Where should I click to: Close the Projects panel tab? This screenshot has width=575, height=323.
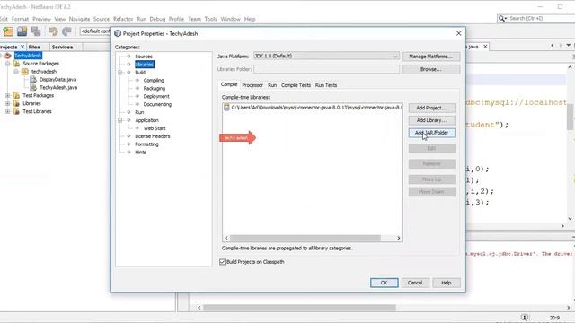[22, 47]
